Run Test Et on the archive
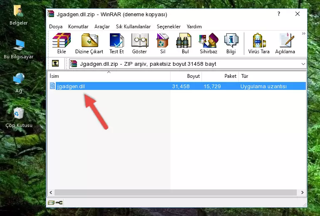Viewport: 320px width, 216px height. point(117,43)
